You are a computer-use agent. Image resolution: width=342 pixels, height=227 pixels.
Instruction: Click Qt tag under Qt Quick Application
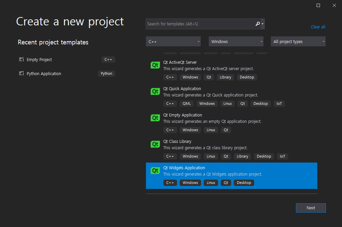pos(242,103)
